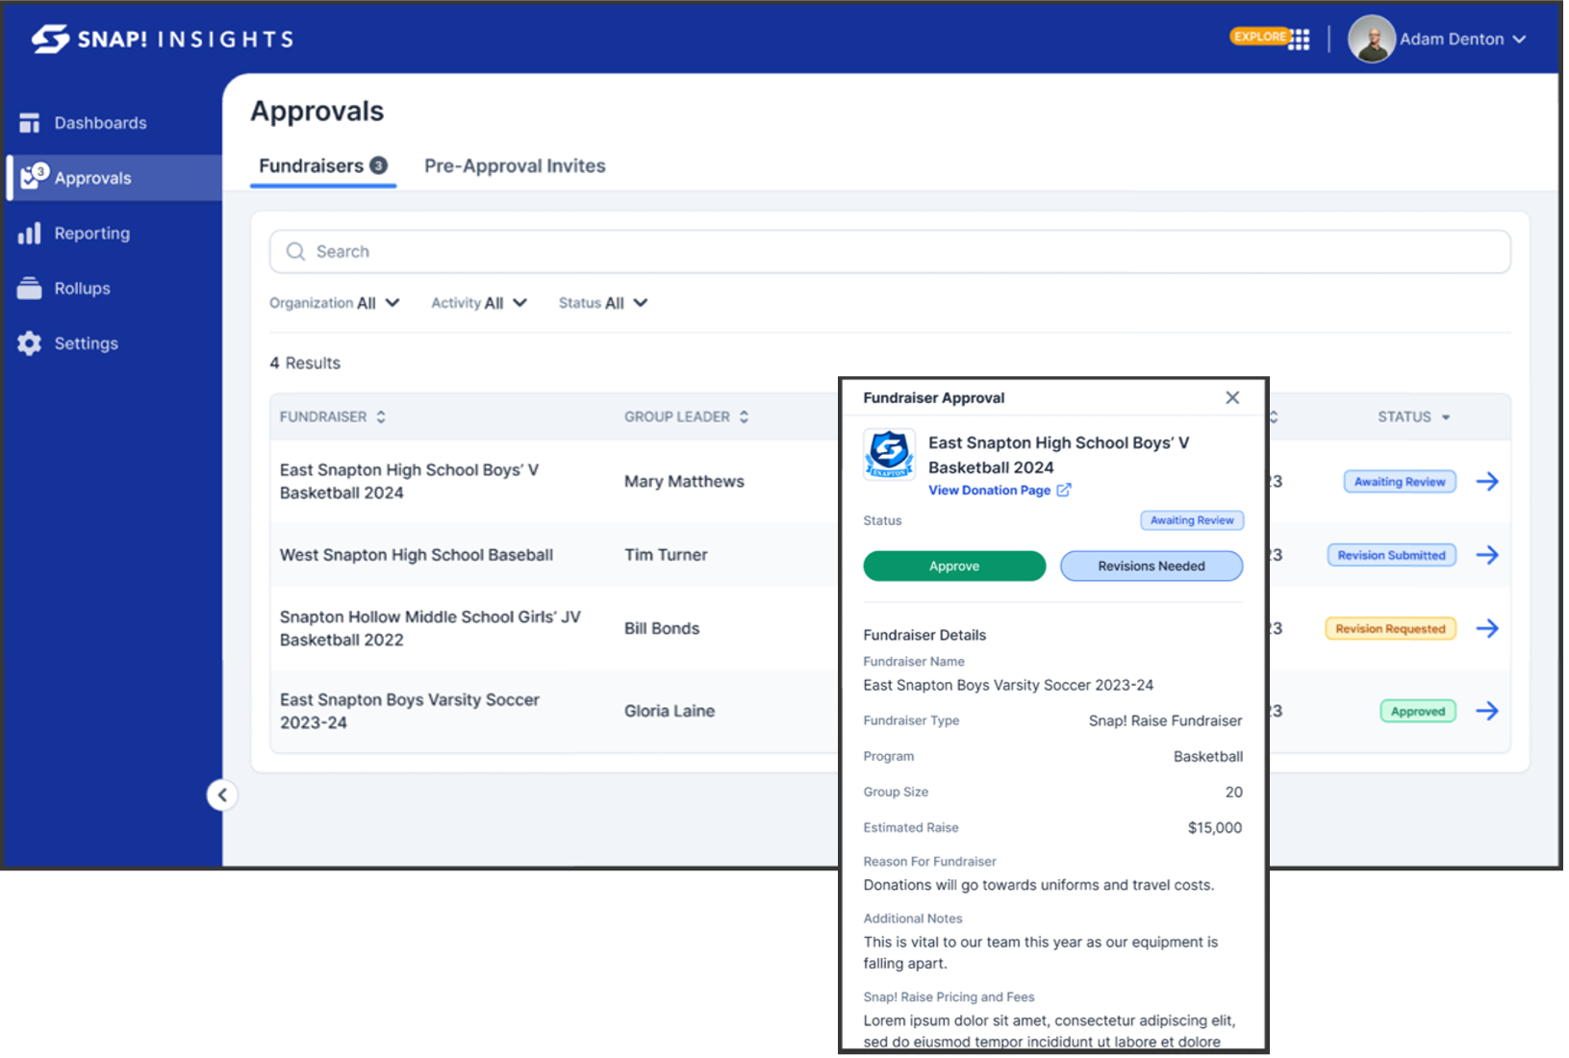Open Rollups in the sidebar

82,288
